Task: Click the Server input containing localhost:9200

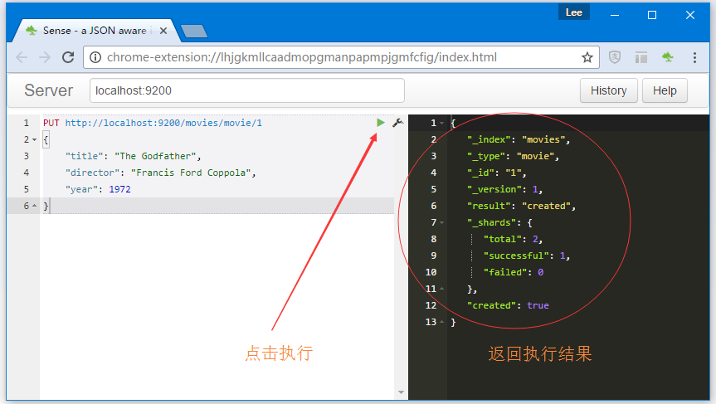Action: [246, 90]
